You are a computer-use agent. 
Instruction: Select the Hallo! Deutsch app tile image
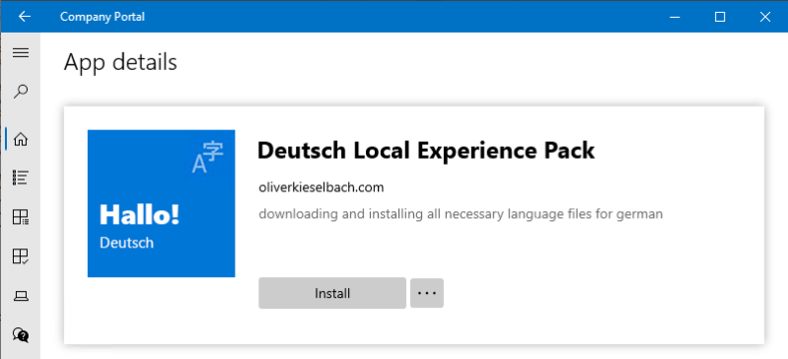[162, 203]
